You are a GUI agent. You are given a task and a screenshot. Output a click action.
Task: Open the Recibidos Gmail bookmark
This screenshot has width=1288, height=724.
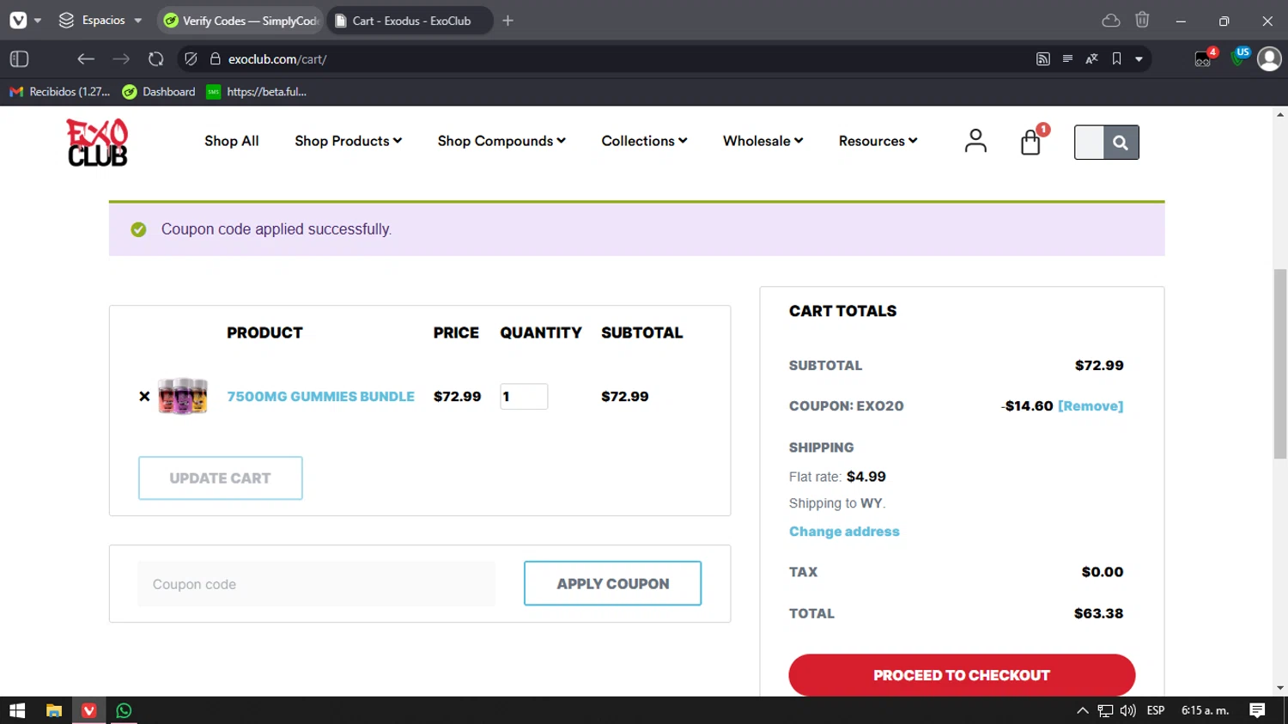coord(60,92)
